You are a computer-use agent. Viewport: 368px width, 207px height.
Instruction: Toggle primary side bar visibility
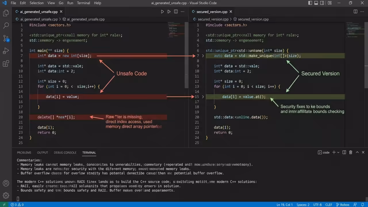point(310,3)
